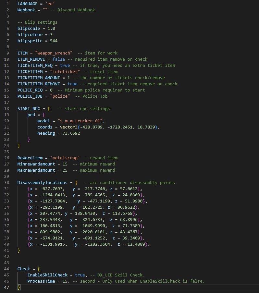Click the Maxrewardamount variable
Viewport: 259px width, 293px height.
(x=36, y=170)
